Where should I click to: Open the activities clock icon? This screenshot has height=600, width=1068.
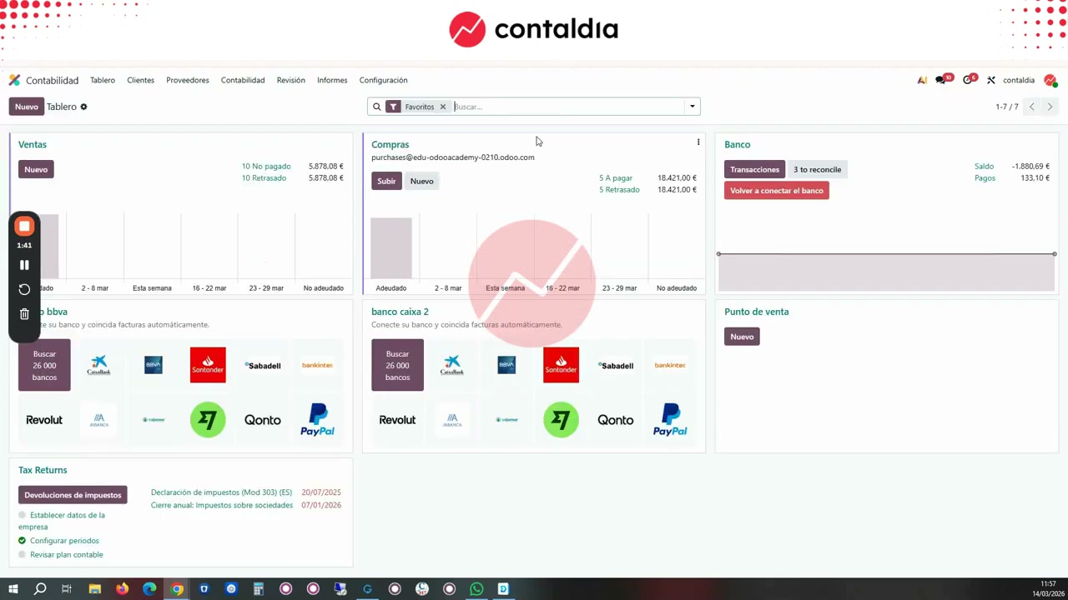(969, 80)
